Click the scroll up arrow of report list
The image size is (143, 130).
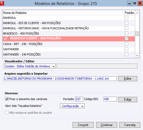coord(137,13)
